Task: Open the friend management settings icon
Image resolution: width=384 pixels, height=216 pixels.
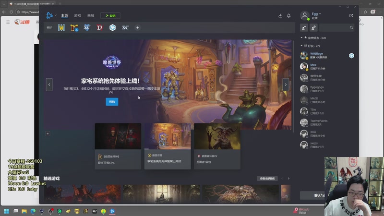Action: [x=313, y=28]
